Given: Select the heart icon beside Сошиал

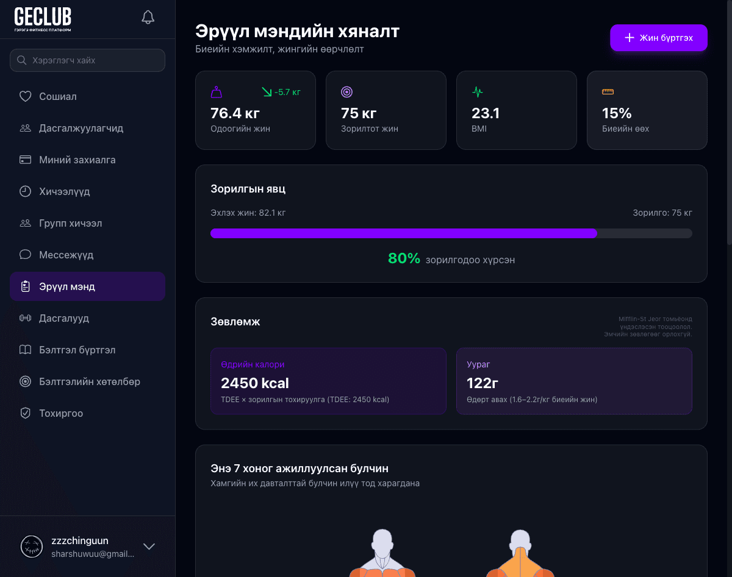Looking at the screenshot, I should (25, 96).
